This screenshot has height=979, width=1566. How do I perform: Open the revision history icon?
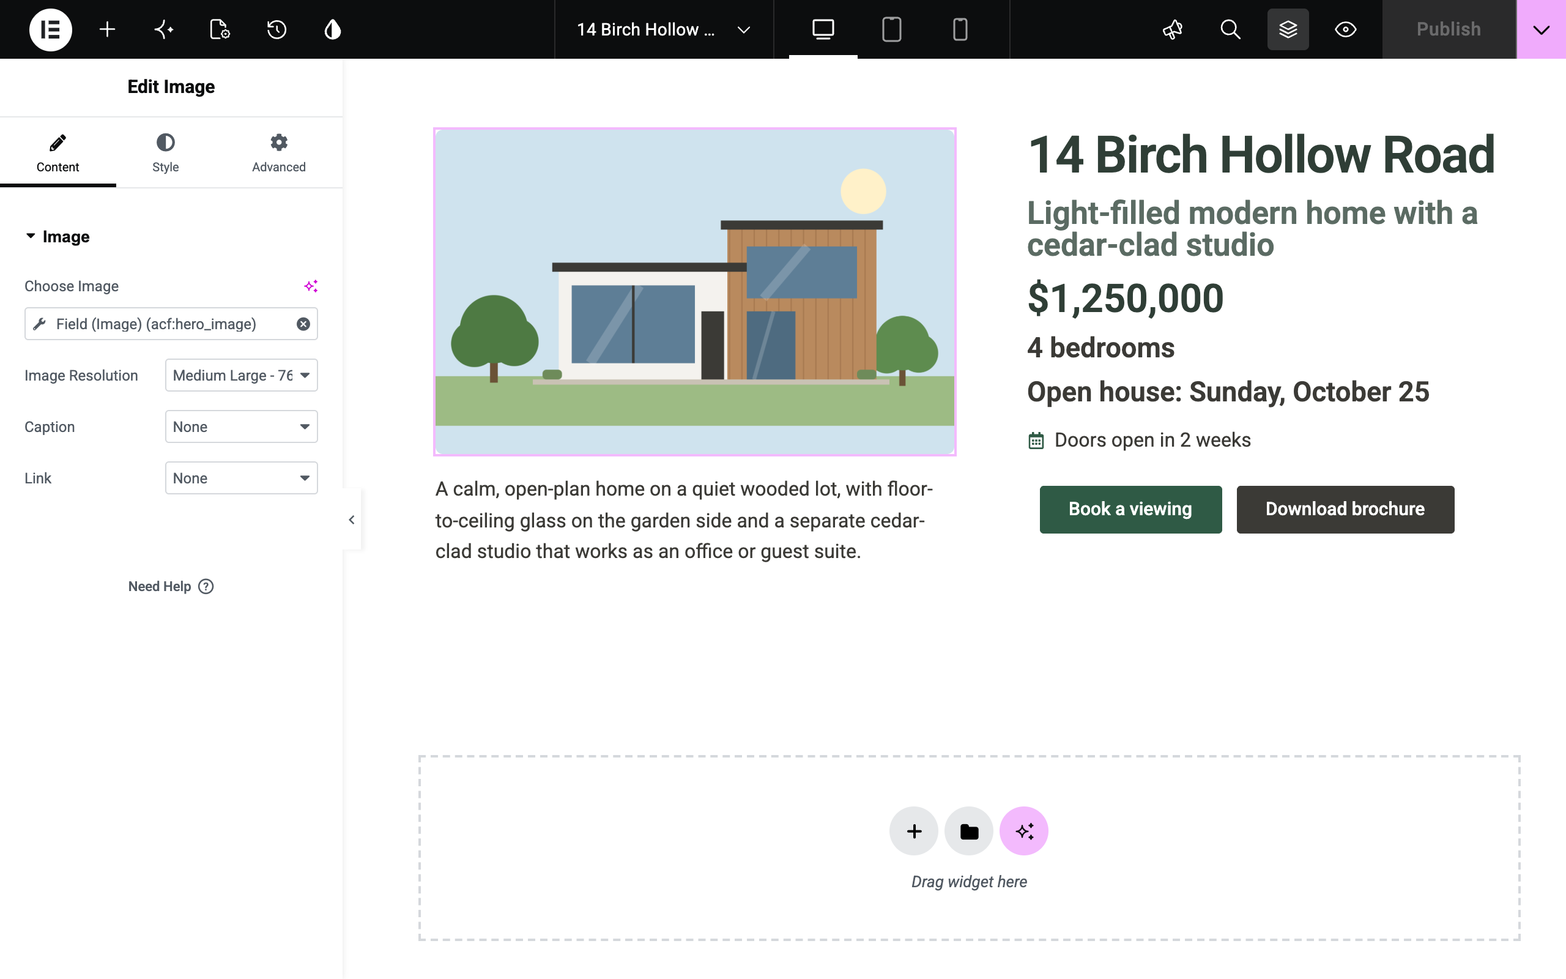pyautogui.click(x=276, y=29)
